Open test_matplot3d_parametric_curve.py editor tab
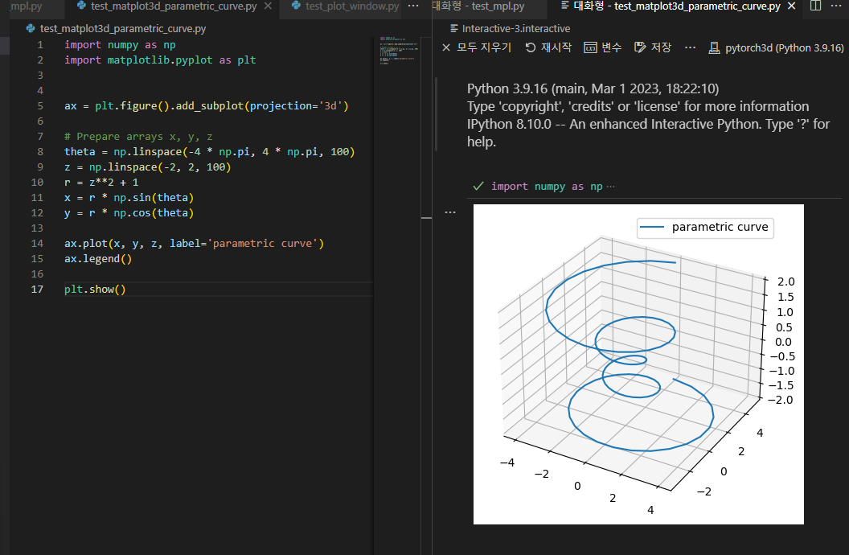Viewport: 849px width, 555px height. (174, 6)
